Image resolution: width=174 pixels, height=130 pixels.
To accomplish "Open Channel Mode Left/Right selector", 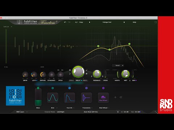I will click(x=61, y=112).
